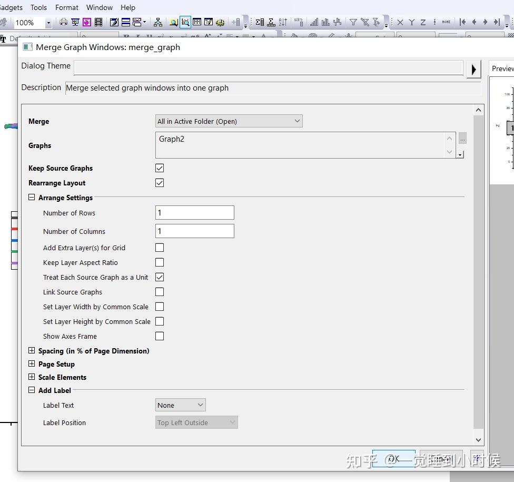Click the rising bar chart icon
Screen dimensions: 514x482
(314, 22)
